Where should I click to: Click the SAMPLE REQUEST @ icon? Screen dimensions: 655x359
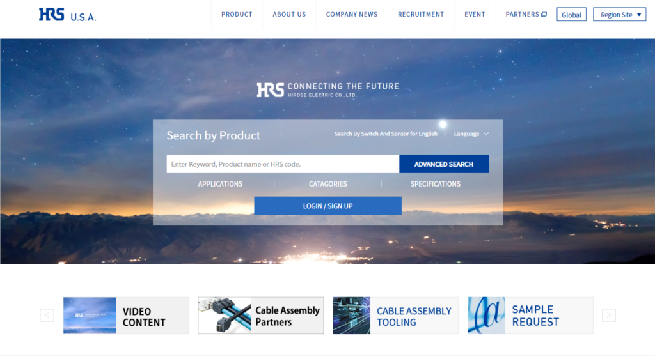pos(487,316)
